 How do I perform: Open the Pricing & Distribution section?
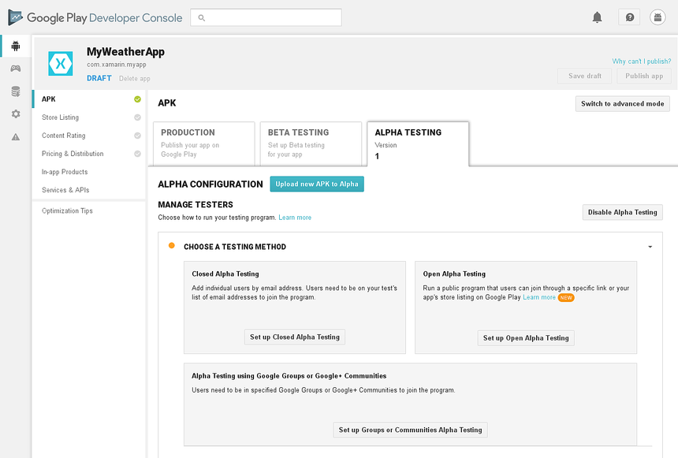pyautogui.click(x=73, y=153)
